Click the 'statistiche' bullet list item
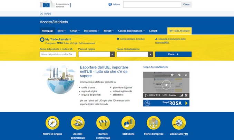This screenshot has height=140, width=234. [118, 95]
